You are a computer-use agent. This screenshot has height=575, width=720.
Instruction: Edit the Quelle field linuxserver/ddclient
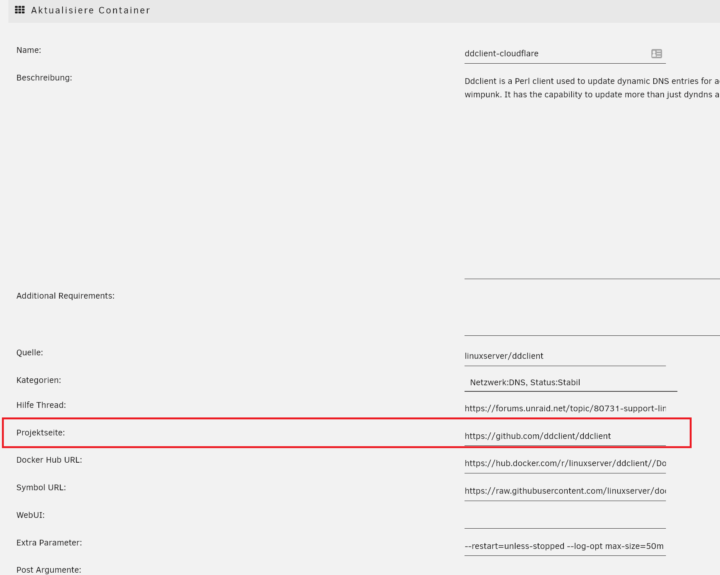[565, 356]
